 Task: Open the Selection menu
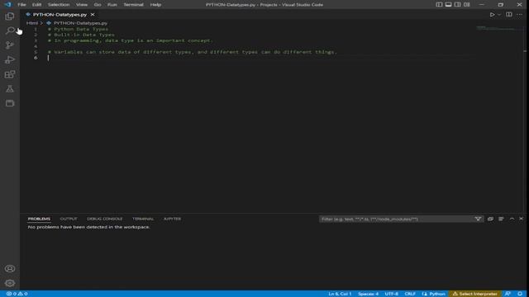(x=59, y=5)
